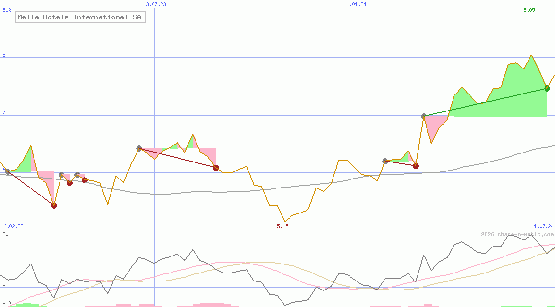Image resolution: width=555 pixels, height=307 pixels.
Task: Click the 6.02.23 start date label
Action: point(13,226)
